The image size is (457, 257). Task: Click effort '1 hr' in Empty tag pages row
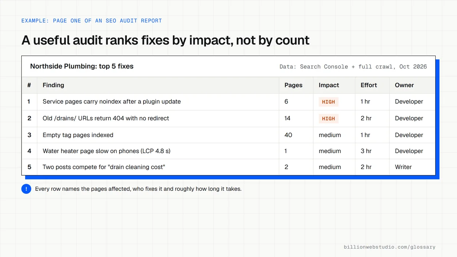tap(366, 135)
